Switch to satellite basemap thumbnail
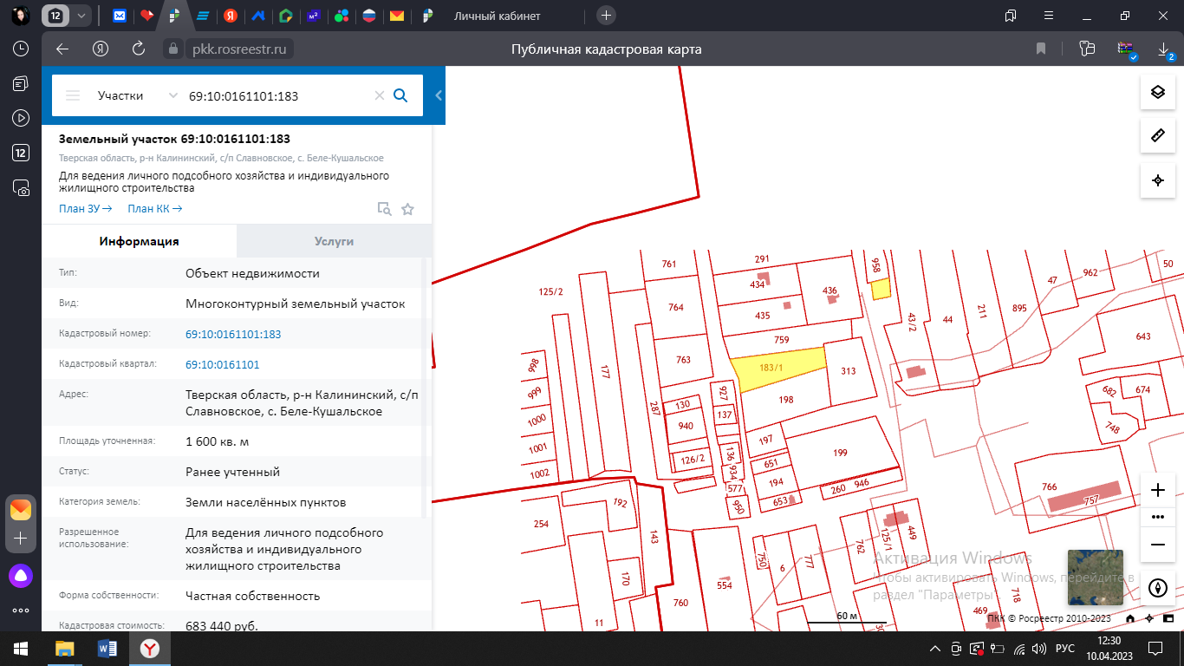 [x=1095, y=577]
